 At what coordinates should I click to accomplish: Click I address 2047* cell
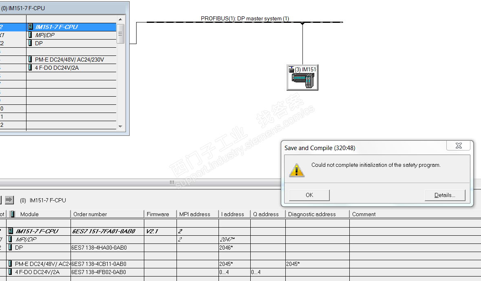[x=234, y=239]
